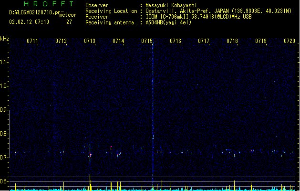Click the 0719 time marker

(x=261, y=41)
